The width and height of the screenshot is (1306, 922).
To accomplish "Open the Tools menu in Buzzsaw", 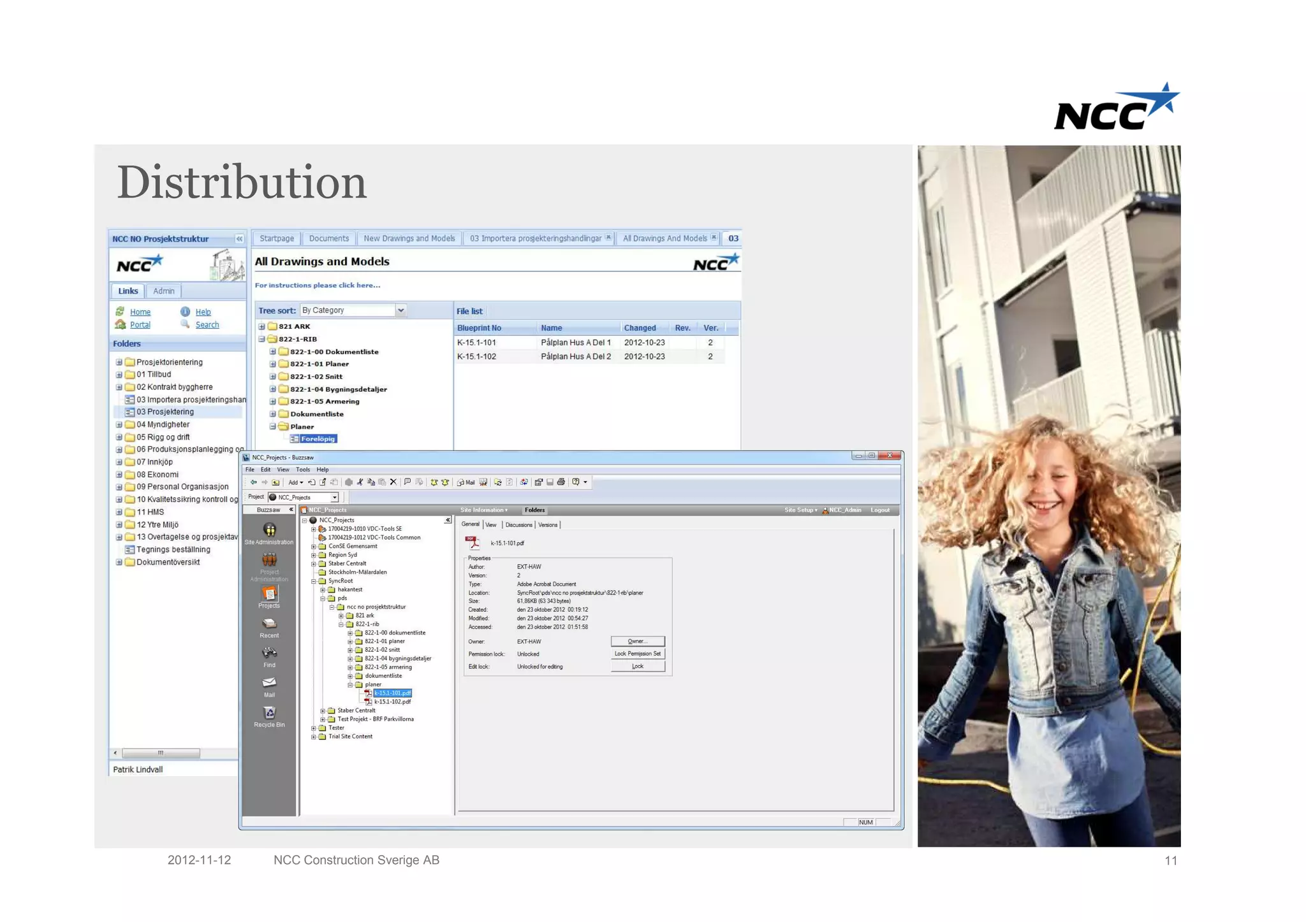I will coord(303,470).
